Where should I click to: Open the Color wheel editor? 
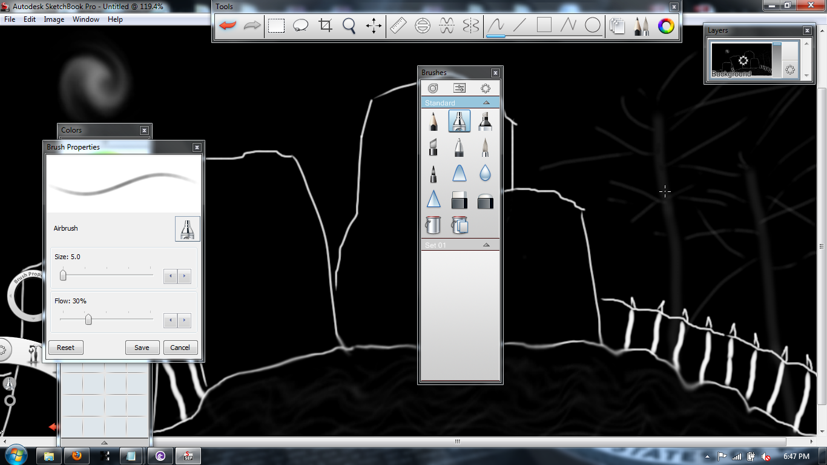667,25
